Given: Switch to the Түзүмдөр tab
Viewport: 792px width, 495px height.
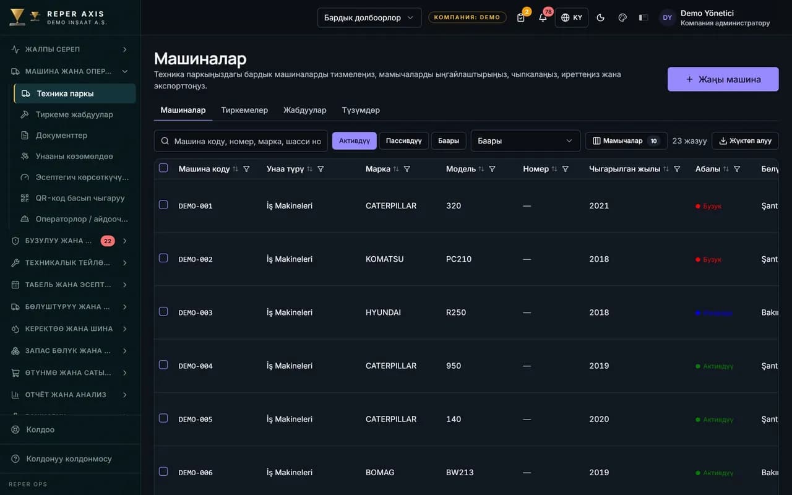Looking at the screenshot, I should pos(361,110).
